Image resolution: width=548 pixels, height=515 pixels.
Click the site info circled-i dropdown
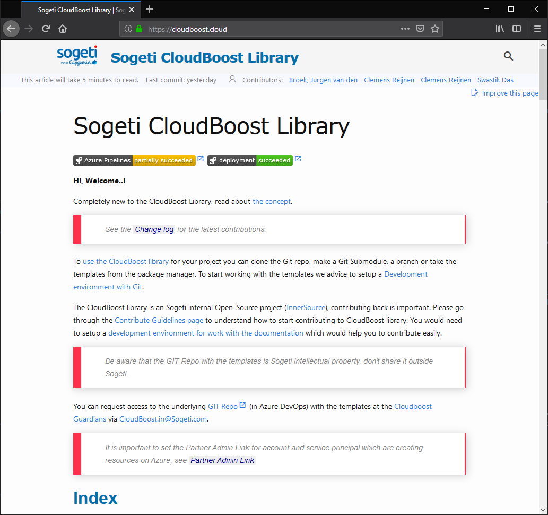coord(127,29)
